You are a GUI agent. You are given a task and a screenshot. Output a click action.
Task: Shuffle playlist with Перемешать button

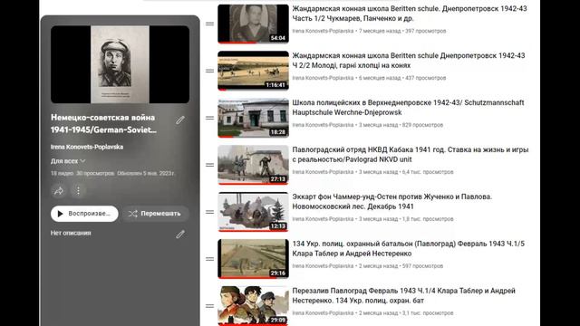click(x=155, y=214)
